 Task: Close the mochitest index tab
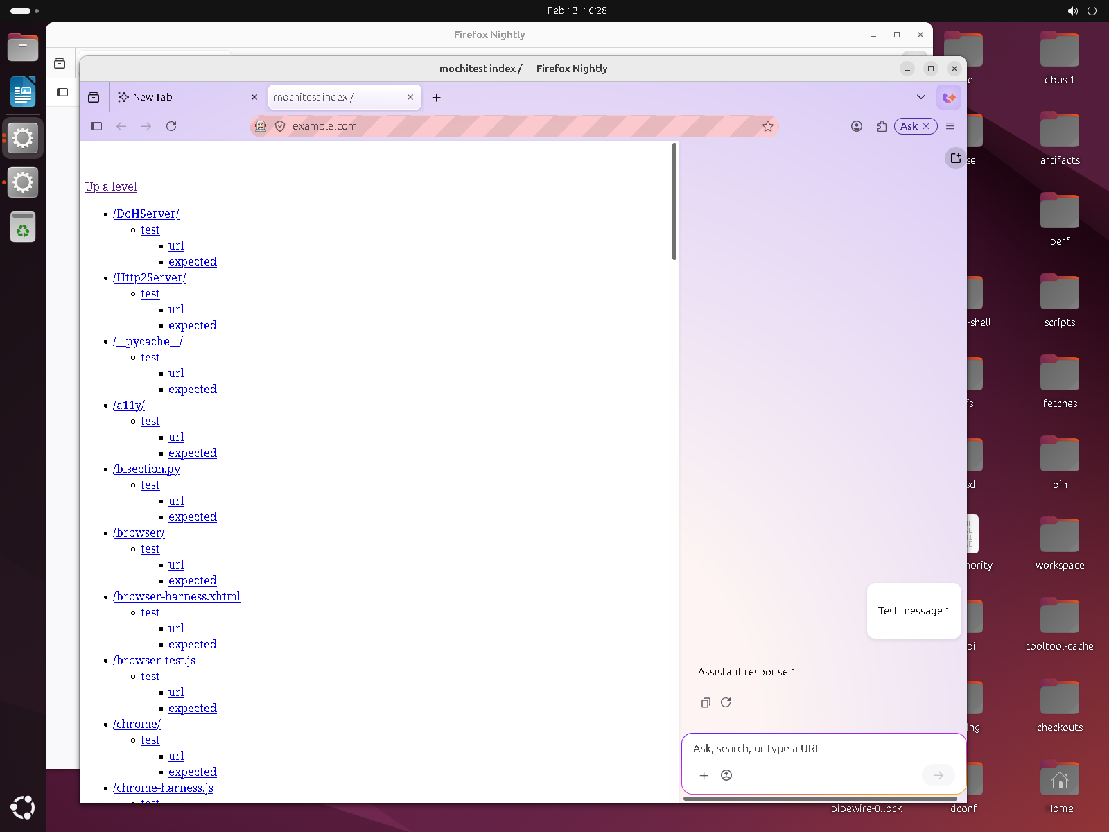410,97
